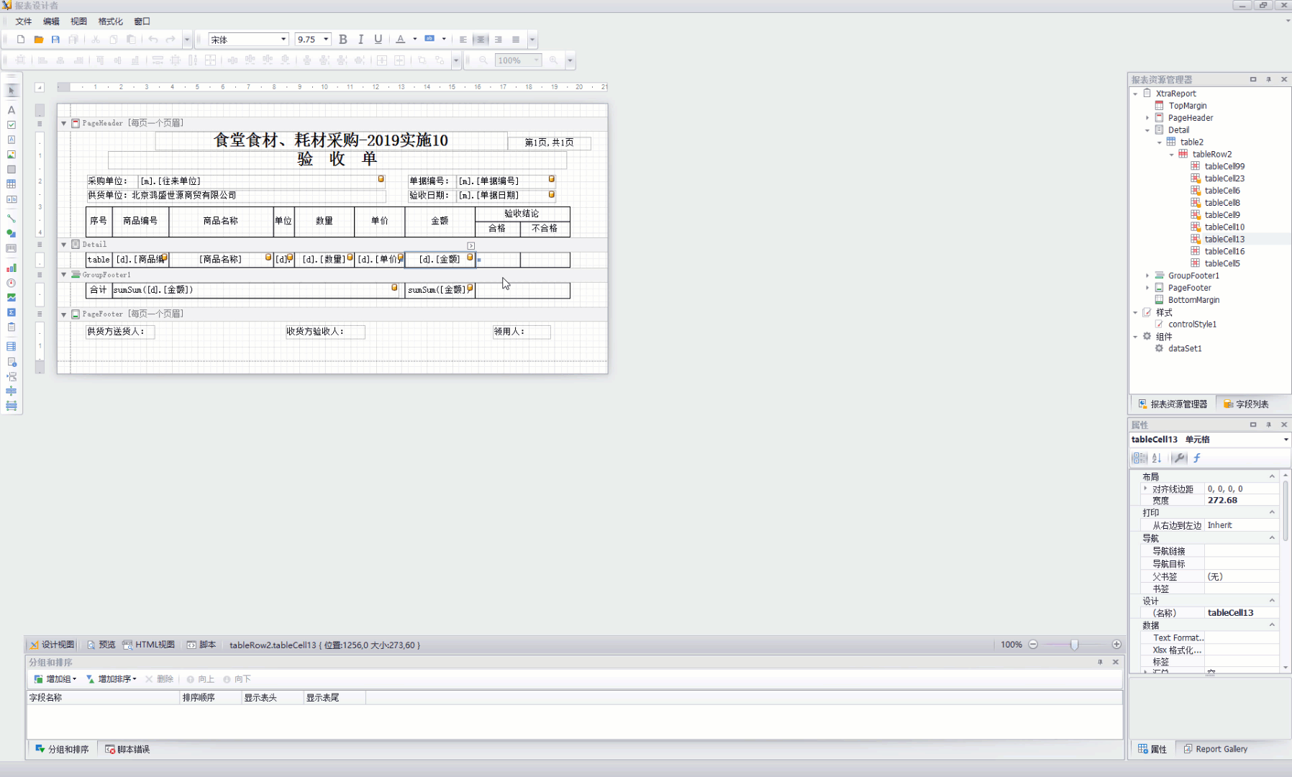Click the Open folder toolbar icon

coord(39,40)
